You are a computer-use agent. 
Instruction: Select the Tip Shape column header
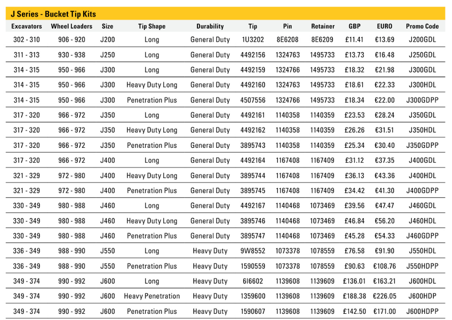[x=152, y=26]
